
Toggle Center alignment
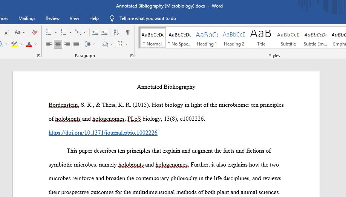click(58, 44)
